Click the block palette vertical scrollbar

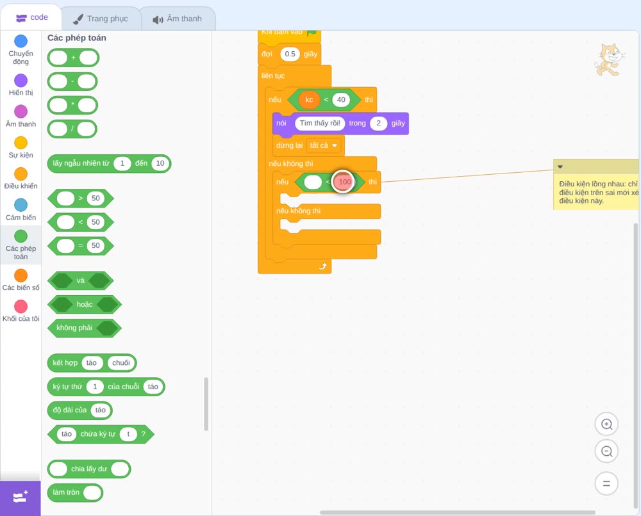(x=206, y=404)
